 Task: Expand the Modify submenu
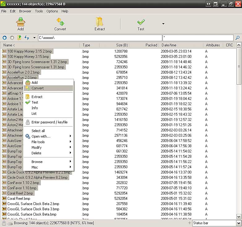point(48,148)
